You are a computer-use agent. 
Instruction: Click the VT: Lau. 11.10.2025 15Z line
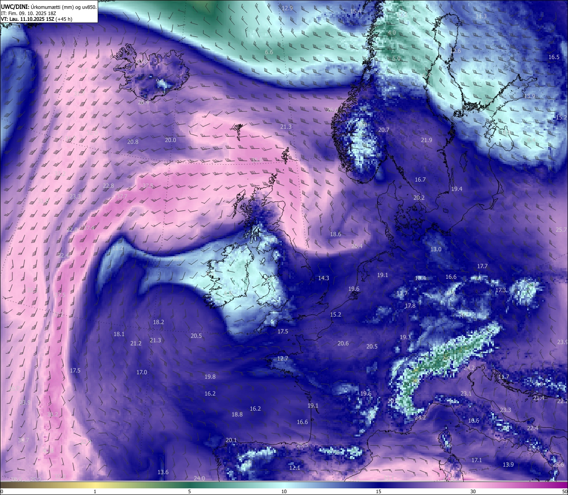point(37,20)
